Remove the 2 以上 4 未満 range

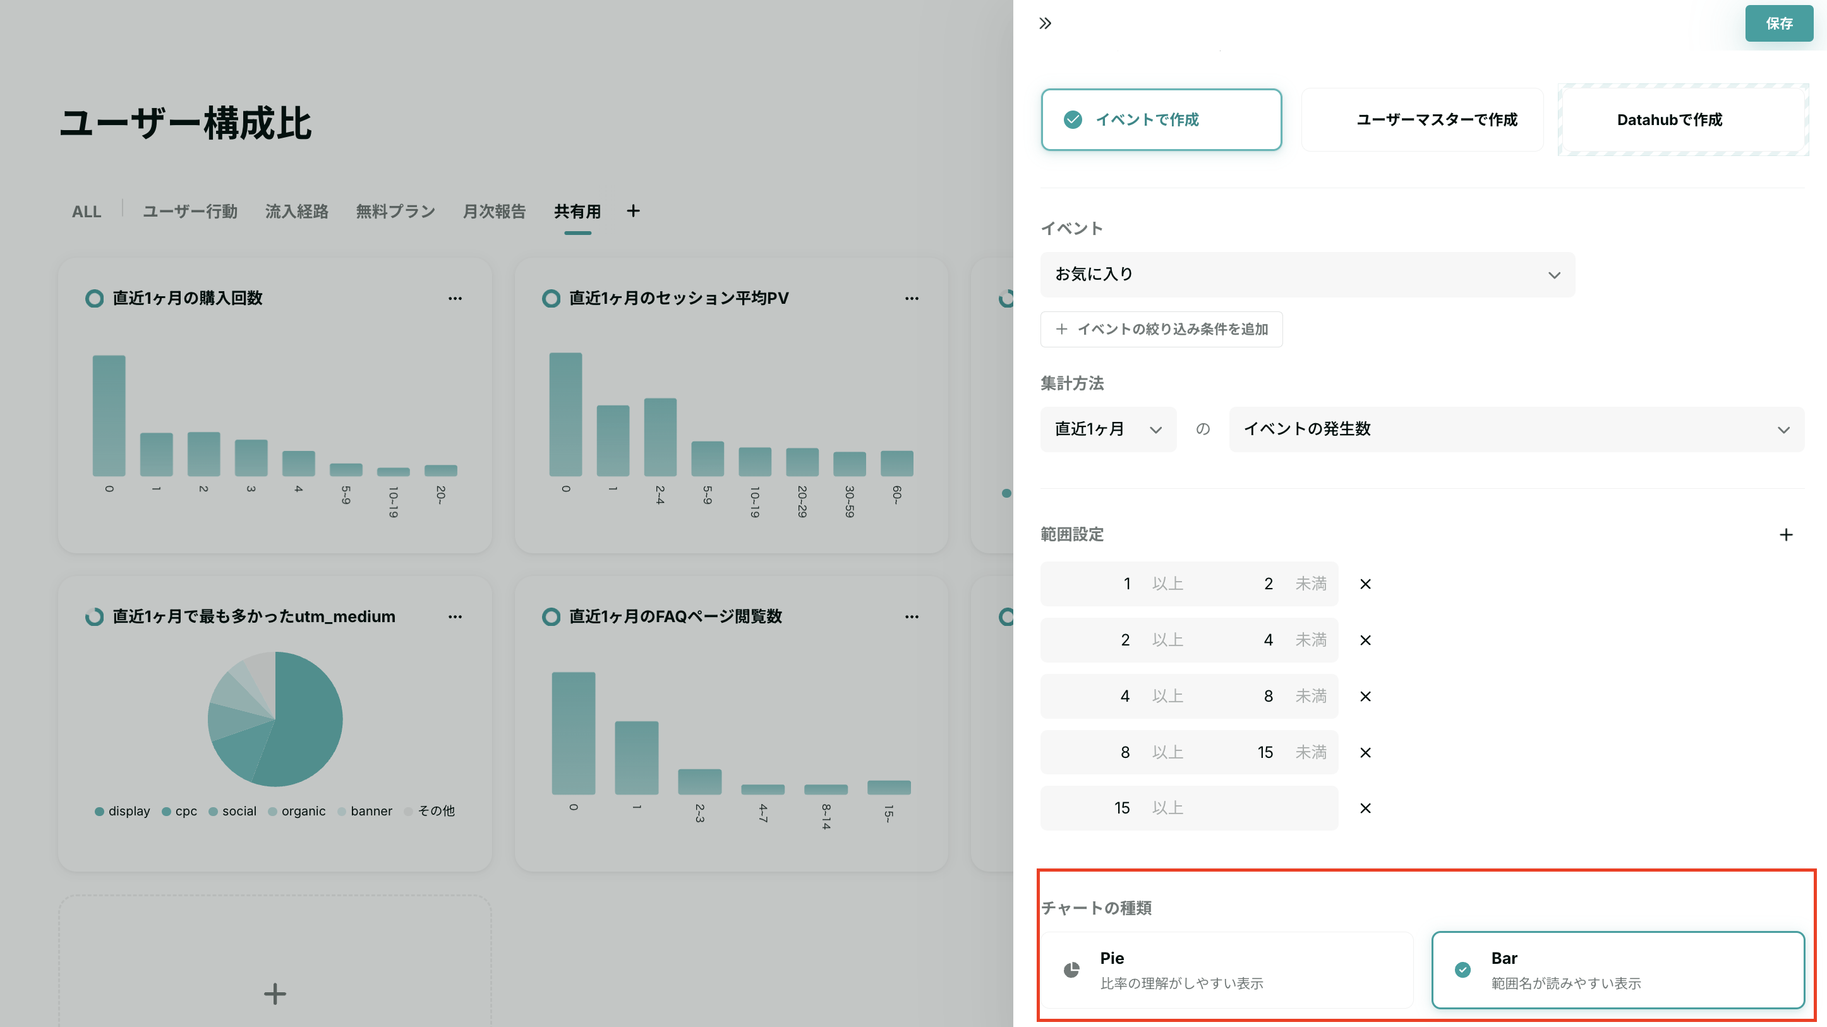click(x=1365, y=640)
